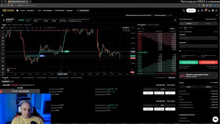Select the brush drawing tool
This screenshot has width=220, height=124.
(x=3, y=48)
